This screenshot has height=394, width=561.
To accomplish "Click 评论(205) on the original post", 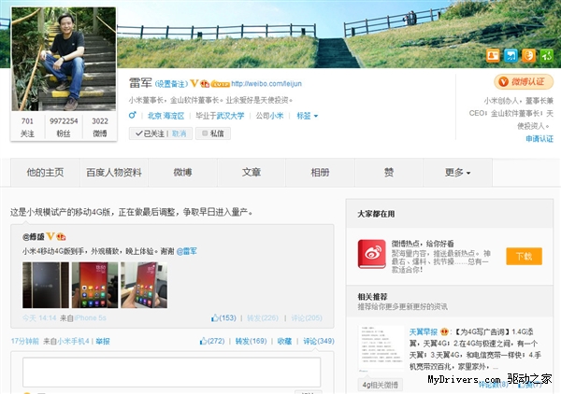I will pyautogui.click(x=307, y=318).
